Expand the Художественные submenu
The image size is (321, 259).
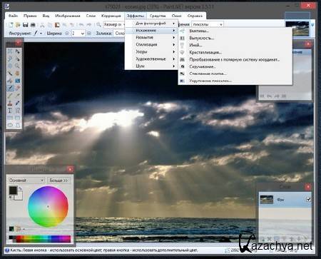pos(152,59)
